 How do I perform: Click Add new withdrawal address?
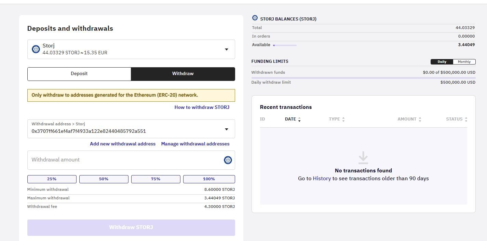tap(123, 144)
